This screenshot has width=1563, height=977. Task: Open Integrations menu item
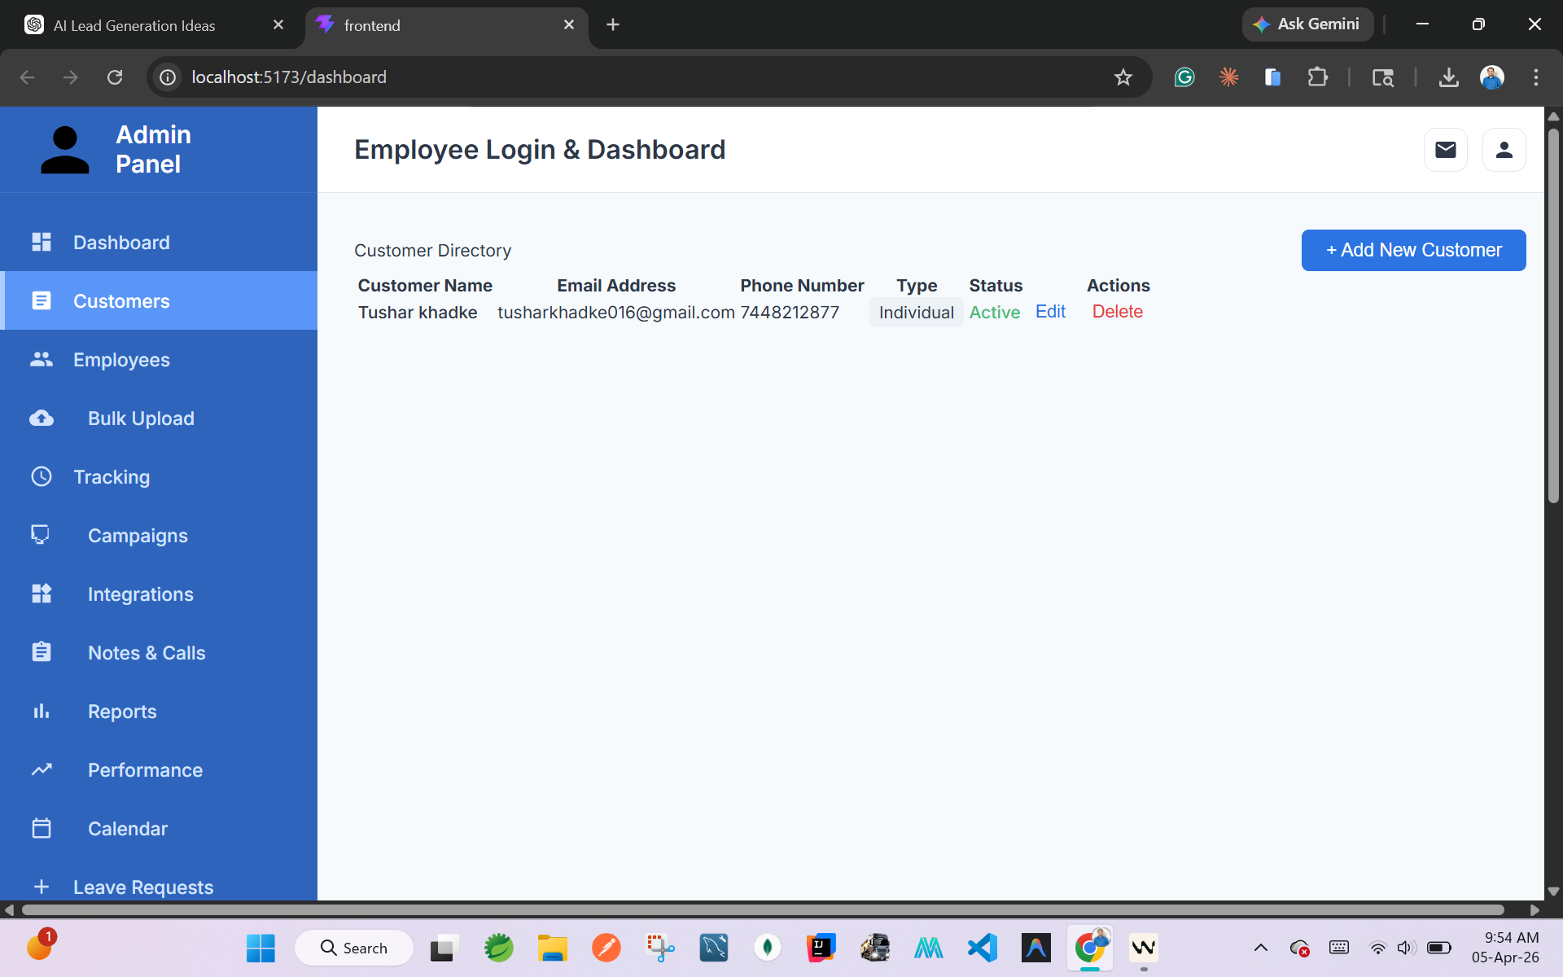[159, 594]
